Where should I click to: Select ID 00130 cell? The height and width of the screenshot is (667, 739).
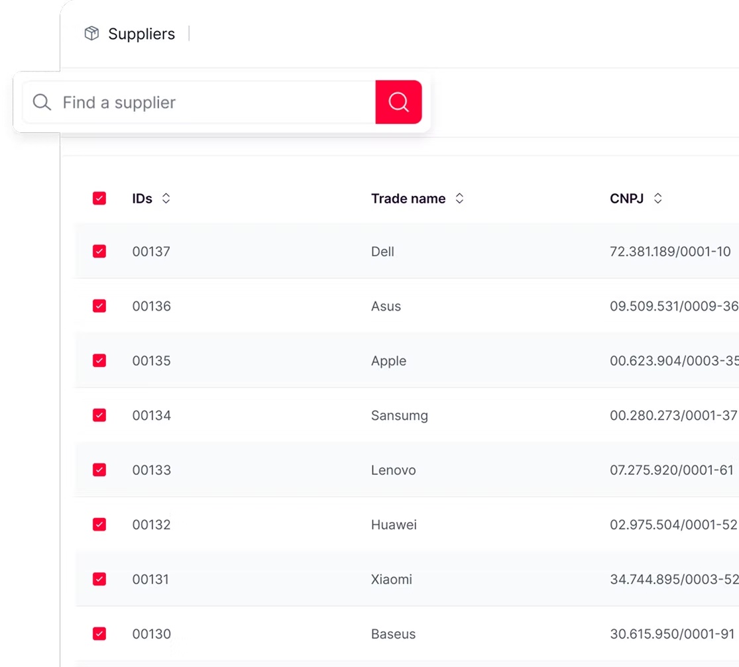151,634
